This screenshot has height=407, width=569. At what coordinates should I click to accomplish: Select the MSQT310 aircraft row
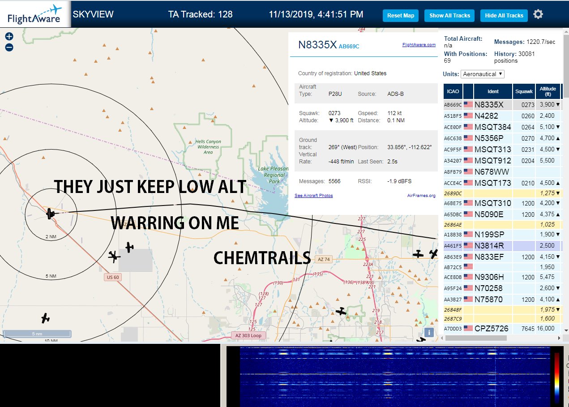click(x=503, y=203)
